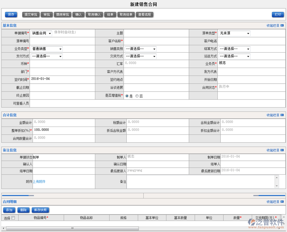Toggle the 选择 select-all checkbox
The image size is (287, 232).
(13, 218)
